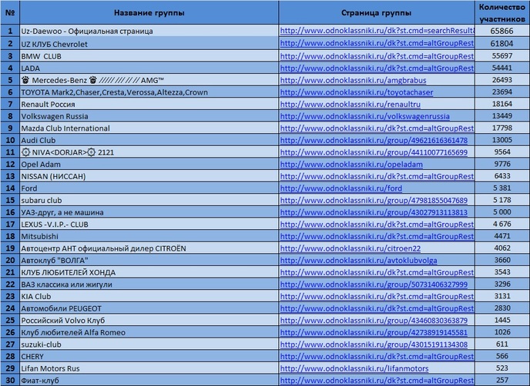Image resolution: width=530 pixels, height=386 pixels.
Task: Click the Audi Club group link
Action: point(374,140)
